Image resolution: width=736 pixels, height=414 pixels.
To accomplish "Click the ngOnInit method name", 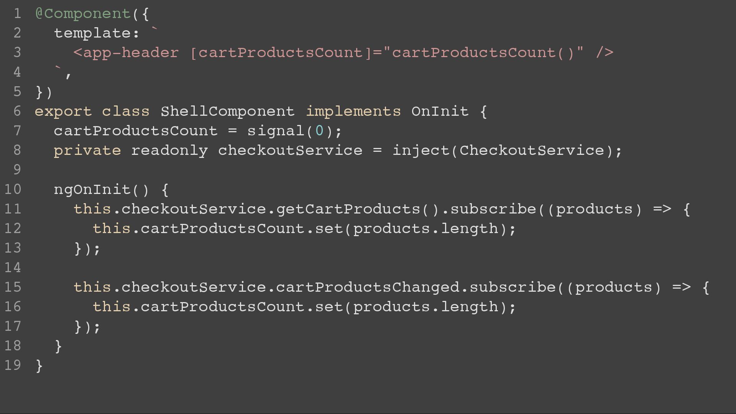I will pyautogui.click(x=92, y=190).
